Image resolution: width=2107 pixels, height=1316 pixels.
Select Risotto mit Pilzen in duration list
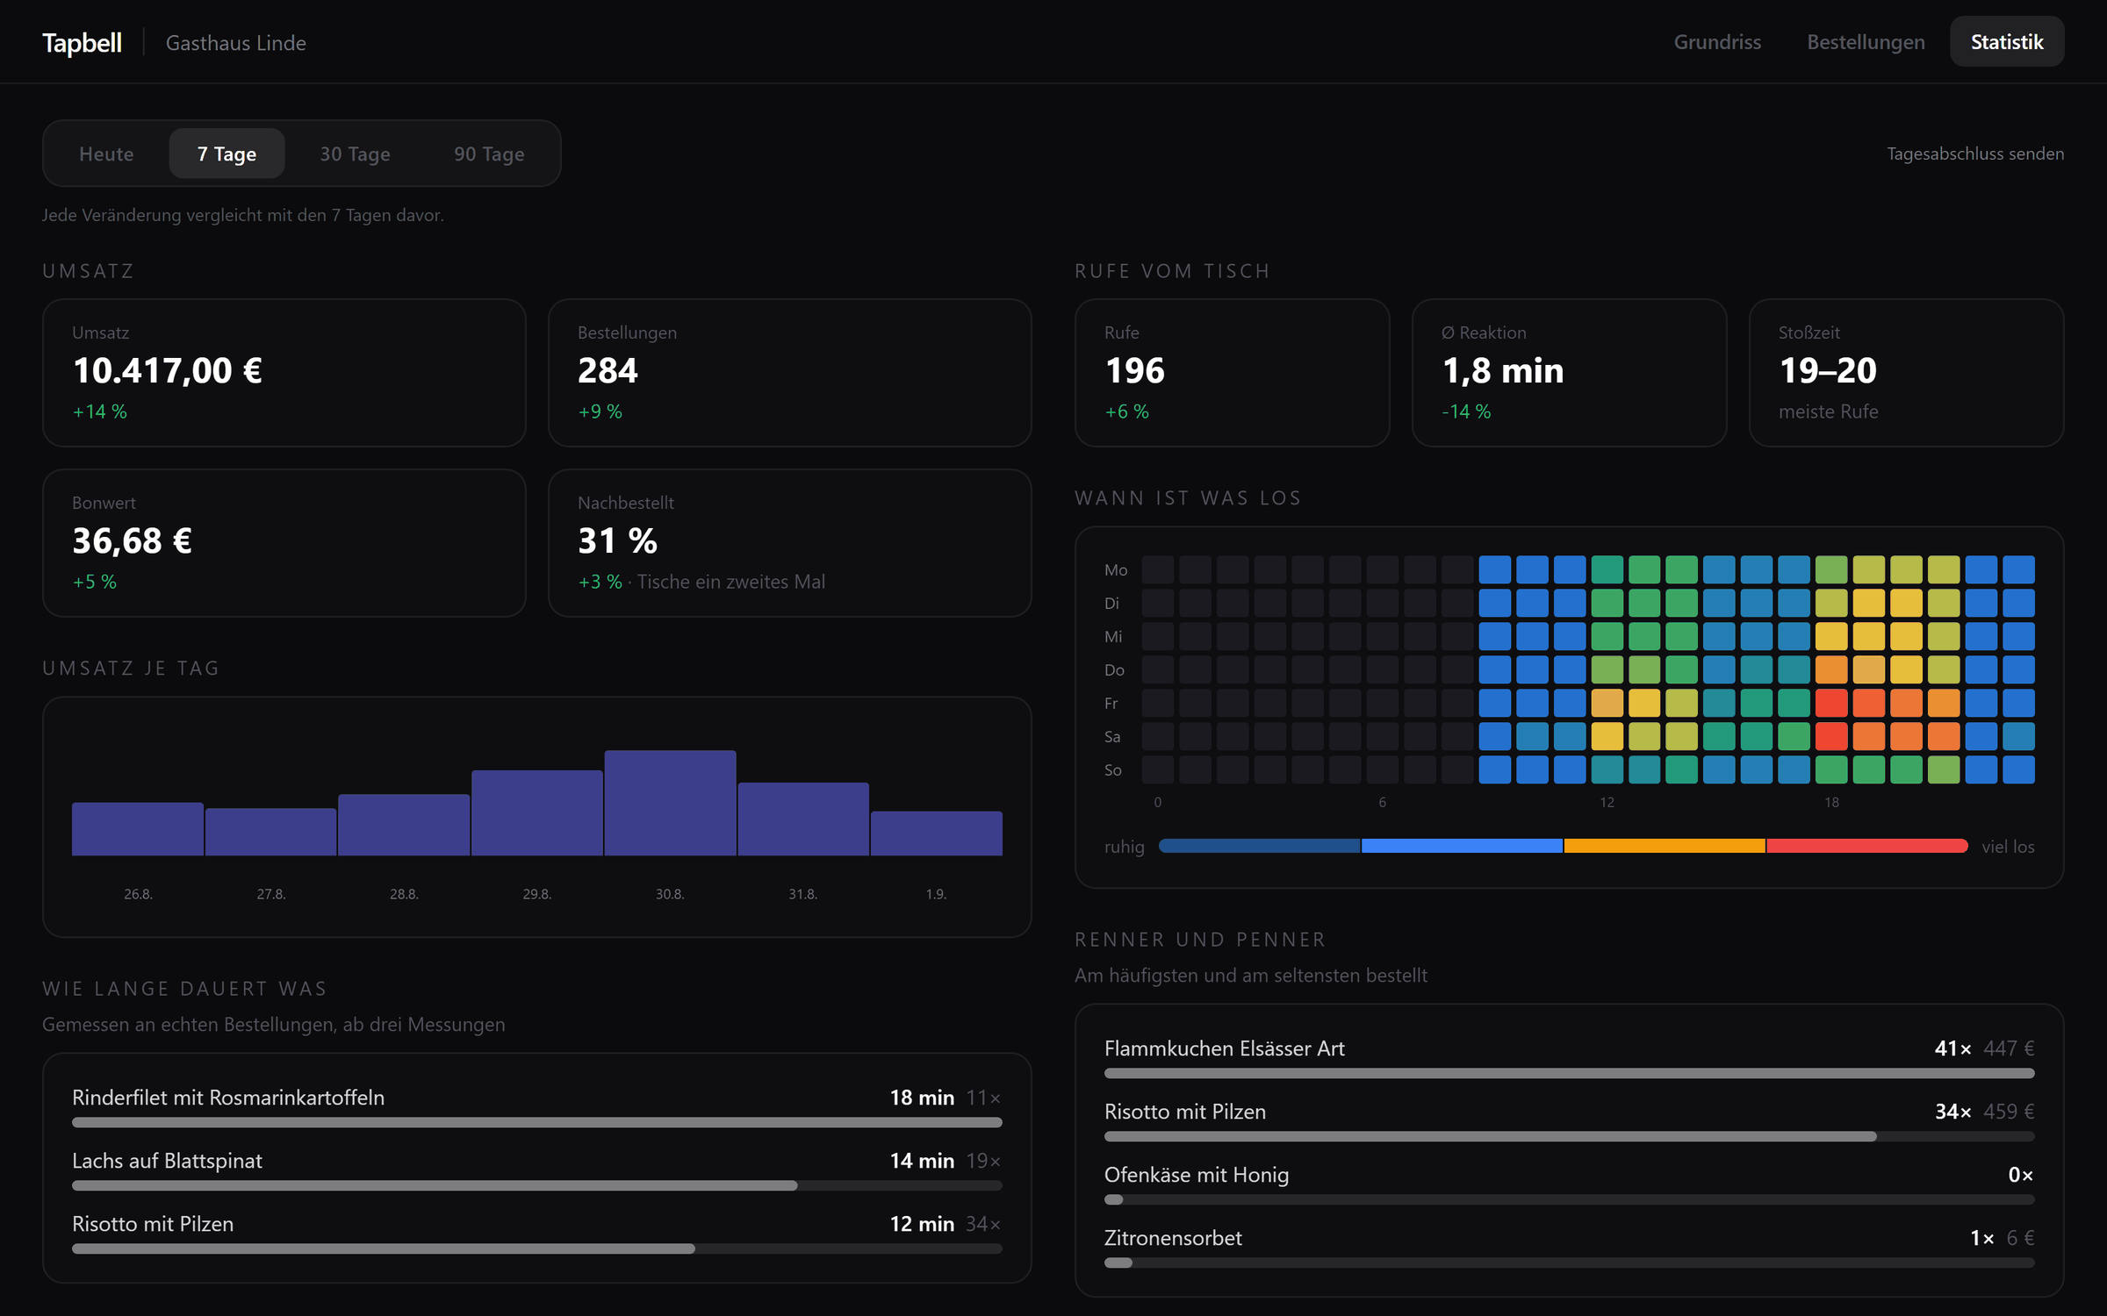point(537,1234)
